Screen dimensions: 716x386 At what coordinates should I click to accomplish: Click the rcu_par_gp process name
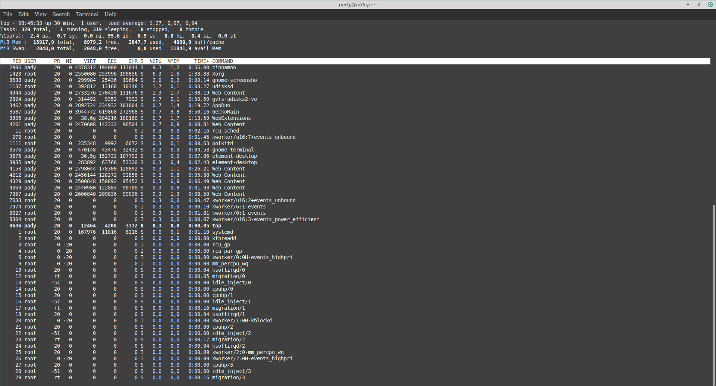[x=227, y=251]
